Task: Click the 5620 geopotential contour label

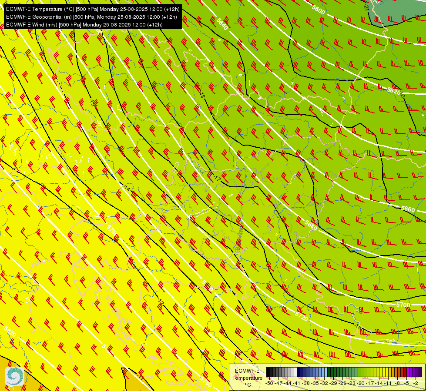Action: [x=394, y=91]
